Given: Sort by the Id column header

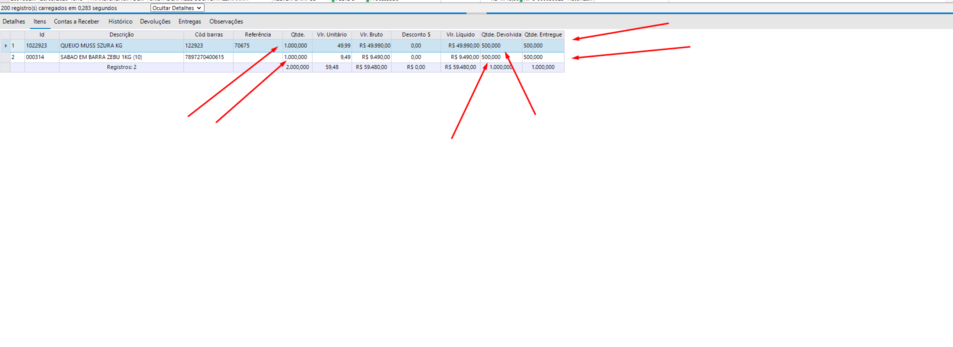Looking at the screenshot, I should click(x=42, y=34).
